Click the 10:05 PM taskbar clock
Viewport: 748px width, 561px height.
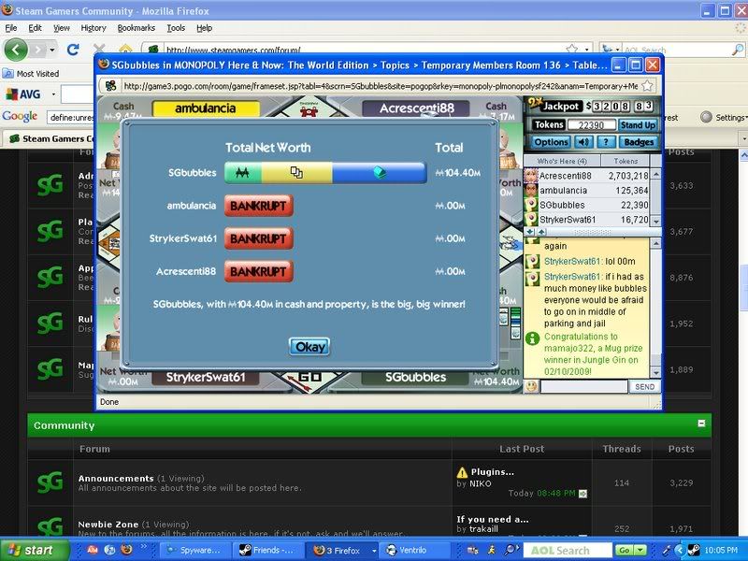[x=721, y=550]
